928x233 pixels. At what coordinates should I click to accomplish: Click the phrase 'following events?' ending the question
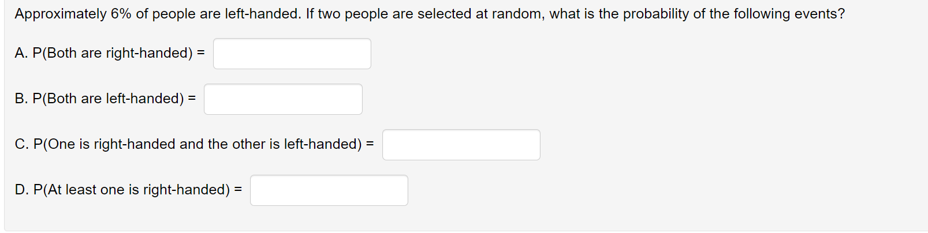click(x=789, y=14)
